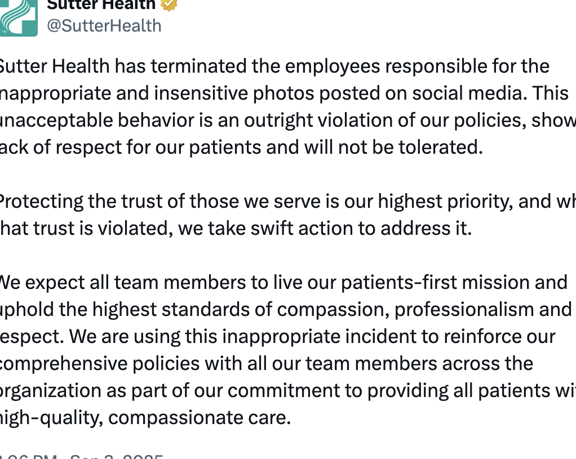
Task: Open the Sutter Health profile avatar
Action: pos(19,17)
